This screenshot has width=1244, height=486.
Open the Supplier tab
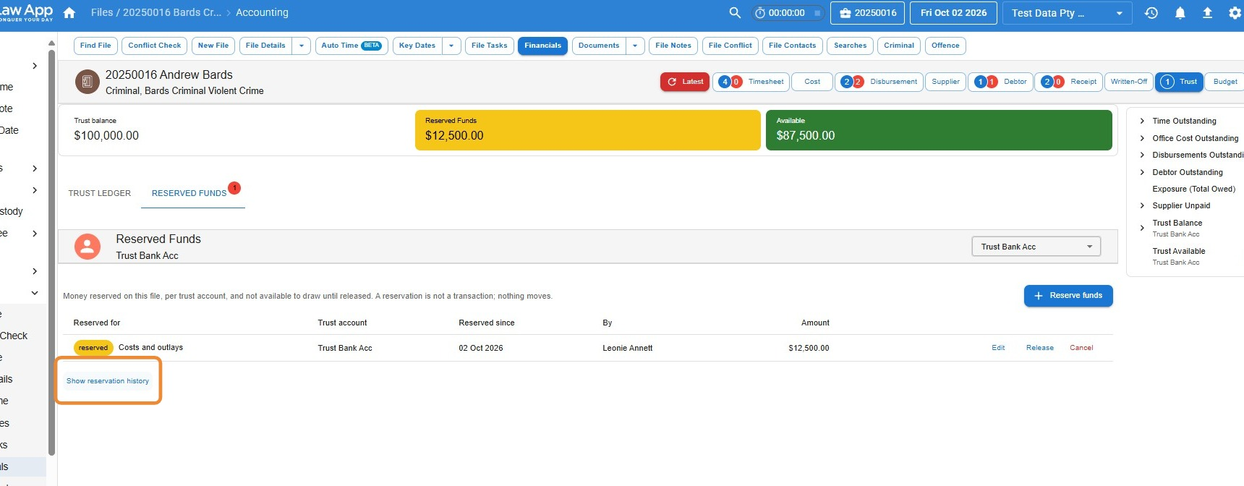945,82
